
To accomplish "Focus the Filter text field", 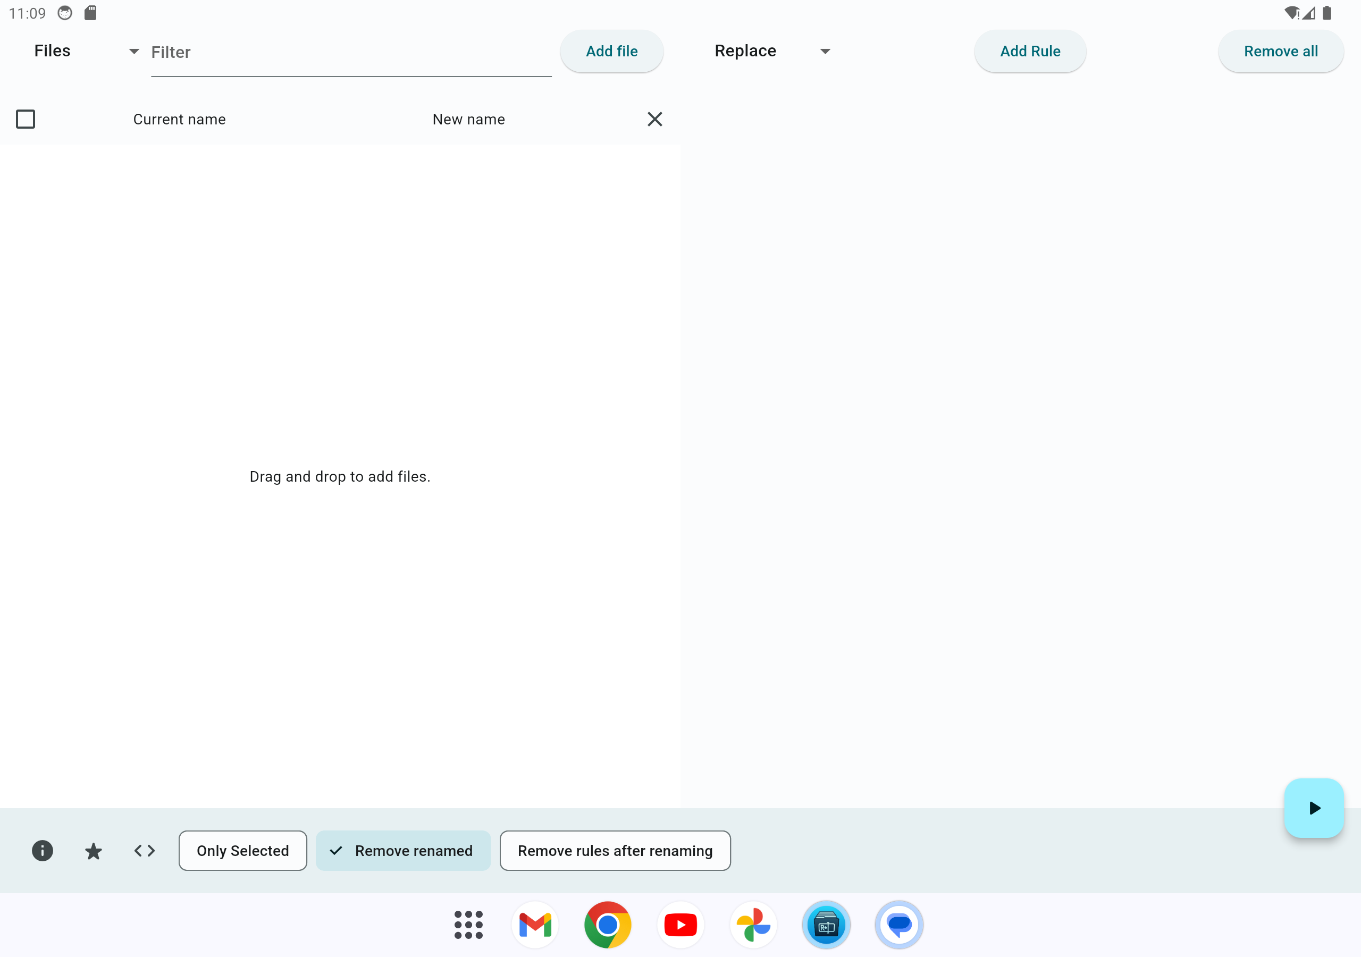I will tap(350, 53).
